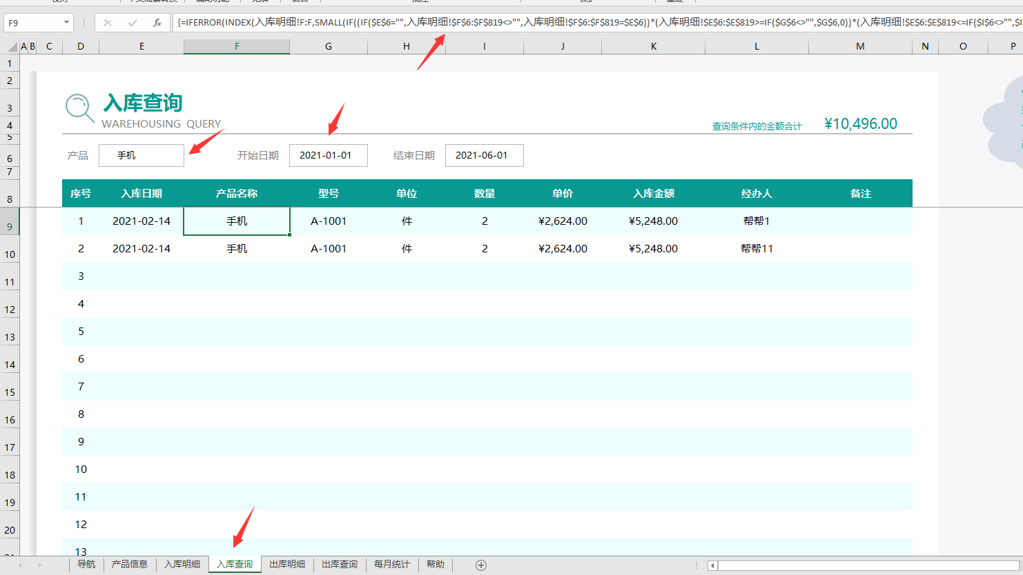Screen dimensions: 1023x575
Task: Switch to the 入库明细 sheet tab
Action: [x=182, y=565]
